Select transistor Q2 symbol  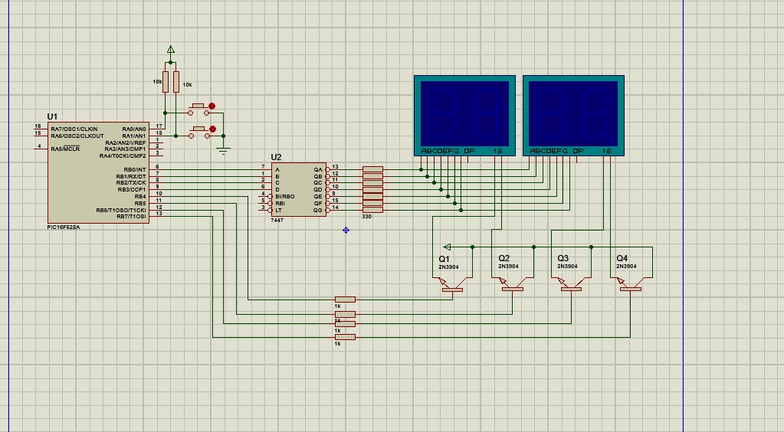[511, 284]
